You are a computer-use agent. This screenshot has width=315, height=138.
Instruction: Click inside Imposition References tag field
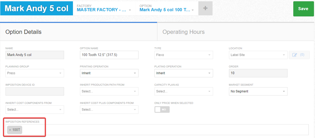click(x=157, y=130)
